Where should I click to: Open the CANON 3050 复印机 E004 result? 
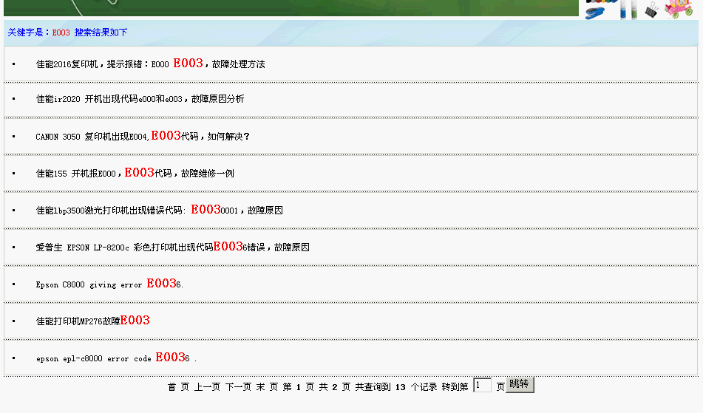point(143,136)
